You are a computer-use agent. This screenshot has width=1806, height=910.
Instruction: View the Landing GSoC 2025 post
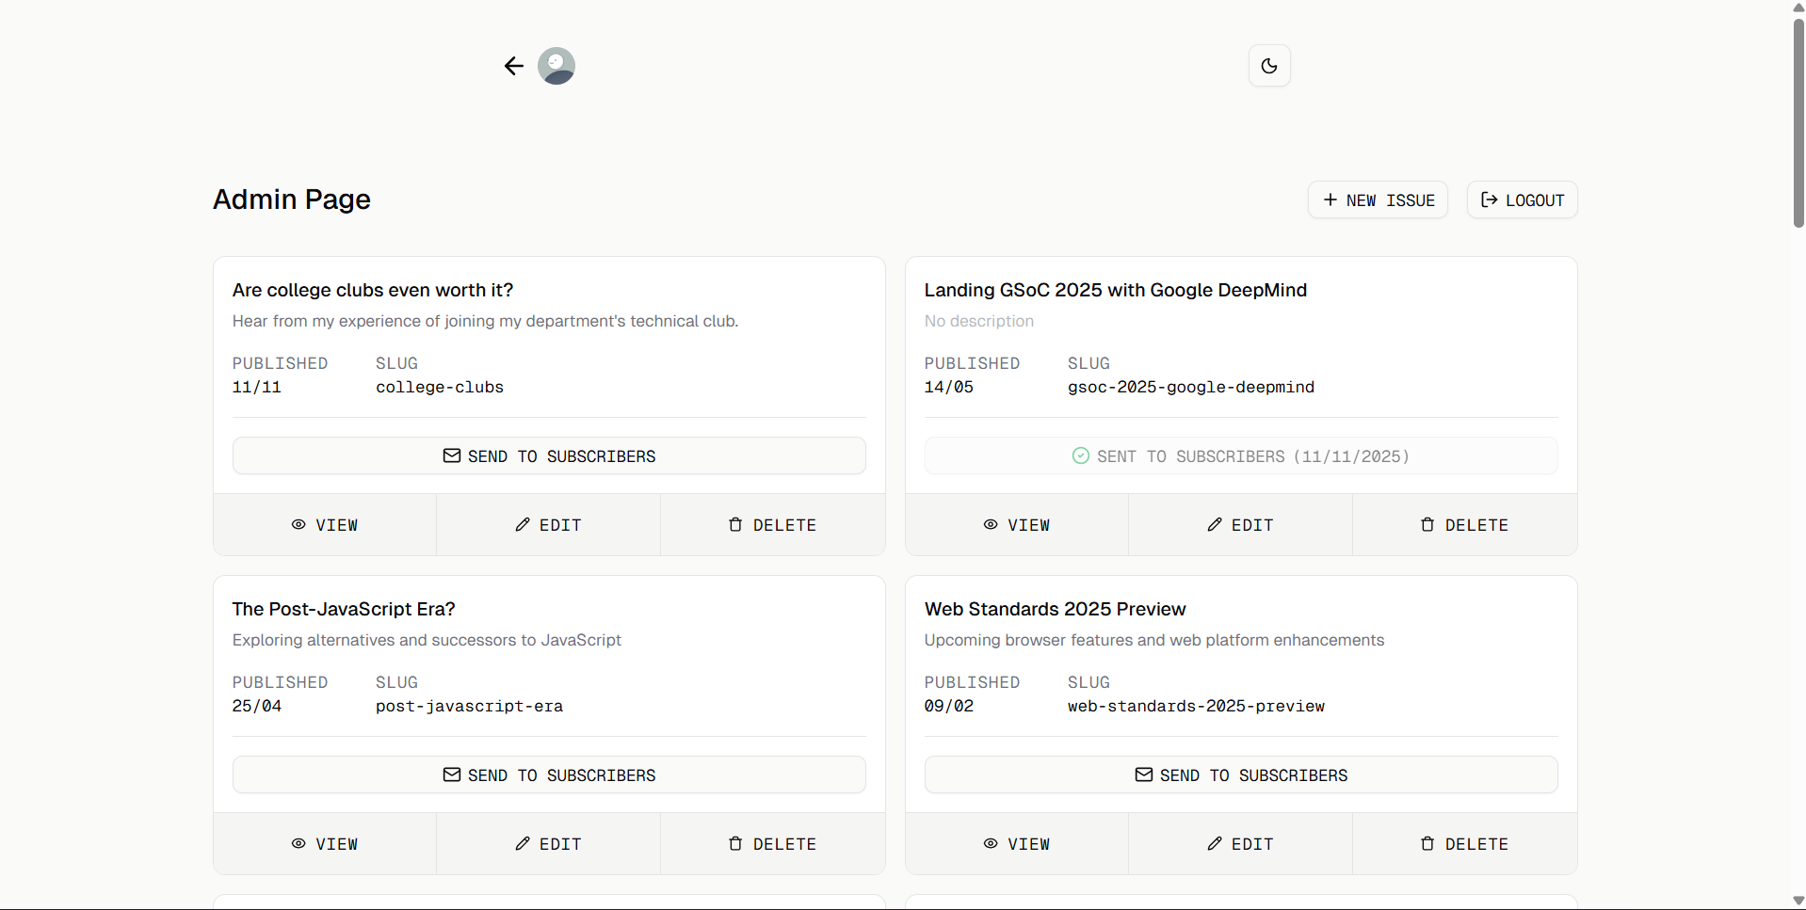tap(1015, 524)
